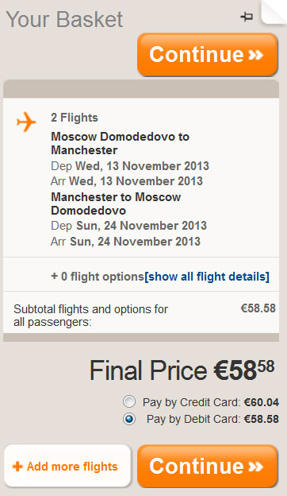The image size is (287, 496).
Task: Click the Dep Sun, 24 November 2013 date
Action: click(x=128, y=226)
